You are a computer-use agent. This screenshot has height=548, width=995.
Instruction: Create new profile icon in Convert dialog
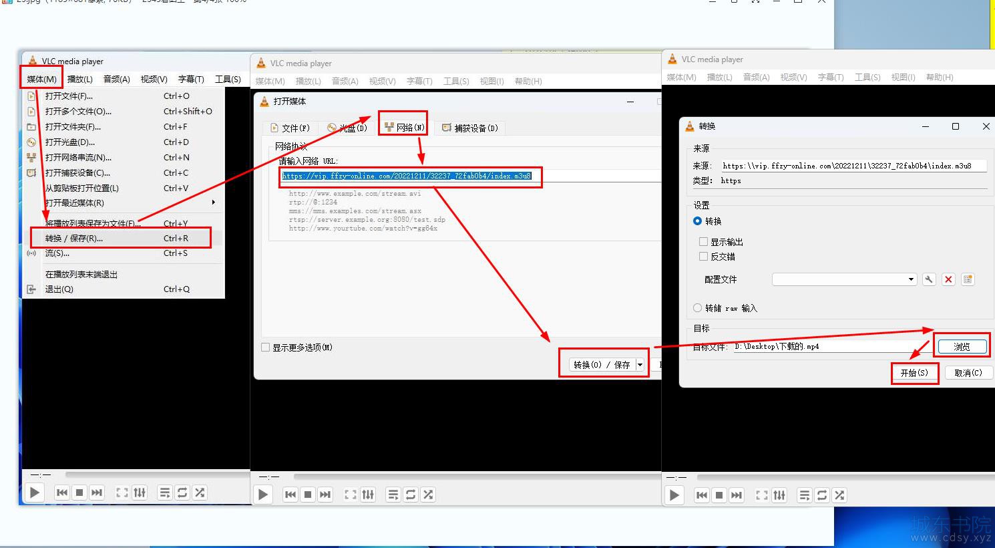pyautogui.click(x=968, y=279)
